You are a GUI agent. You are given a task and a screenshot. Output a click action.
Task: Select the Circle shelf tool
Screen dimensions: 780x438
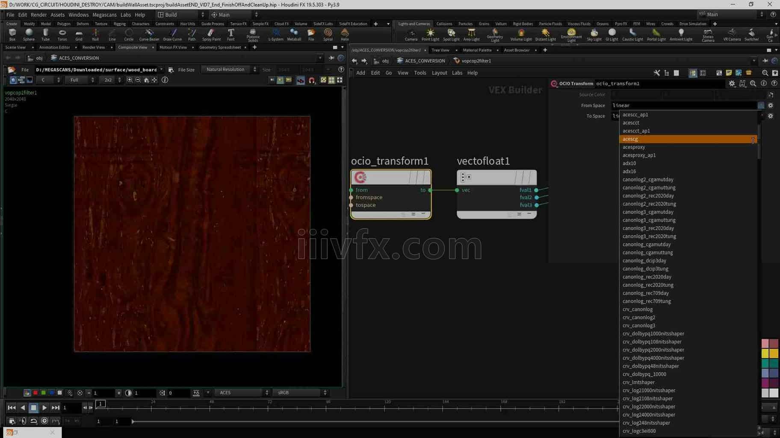[x=129, y=35]
